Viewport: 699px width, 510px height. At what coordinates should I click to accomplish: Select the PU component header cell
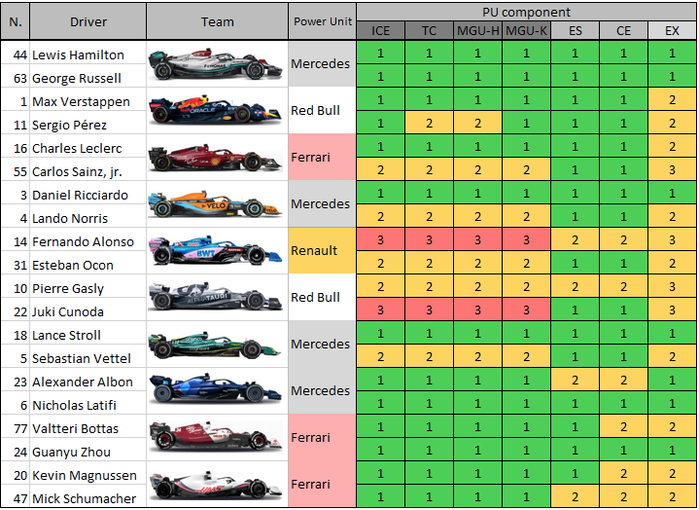coord(526,12)
